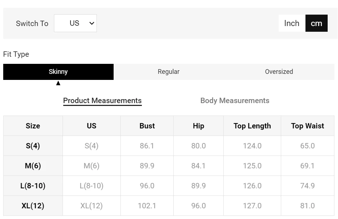Open the US region dropdown
This screenshot has width=338, height=219.
[75, 23]
